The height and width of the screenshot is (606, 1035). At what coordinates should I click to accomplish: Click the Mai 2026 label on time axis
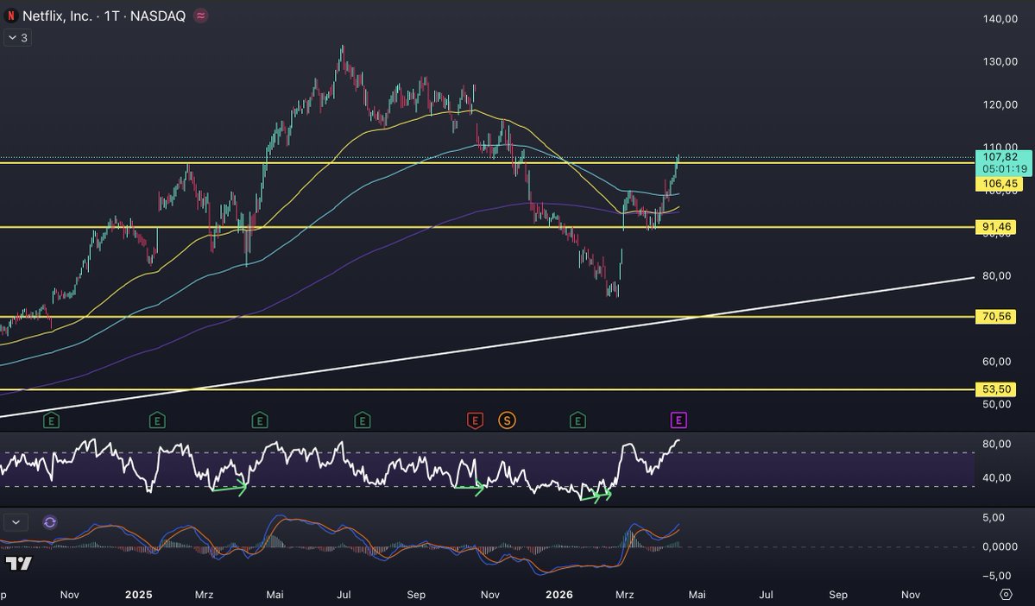pos(697,595)
